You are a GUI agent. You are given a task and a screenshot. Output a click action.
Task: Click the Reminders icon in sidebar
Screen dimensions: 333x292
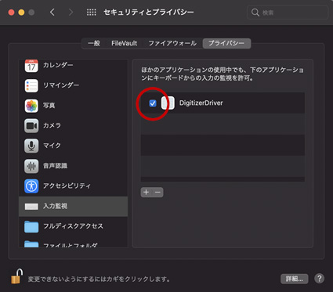tap(31, 86)
